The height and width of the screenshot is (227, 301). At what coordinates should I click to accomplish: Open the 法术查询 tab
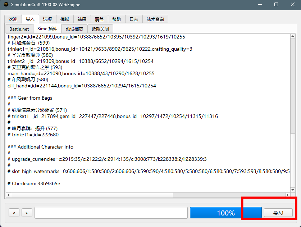click(x=155, y=19)
